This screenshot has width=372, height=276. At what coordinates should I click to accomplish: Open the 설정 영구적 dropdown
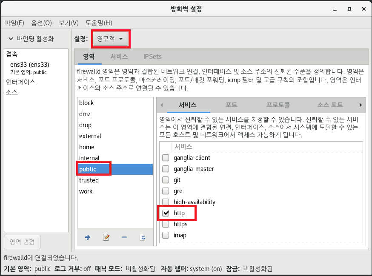point(111,39)
